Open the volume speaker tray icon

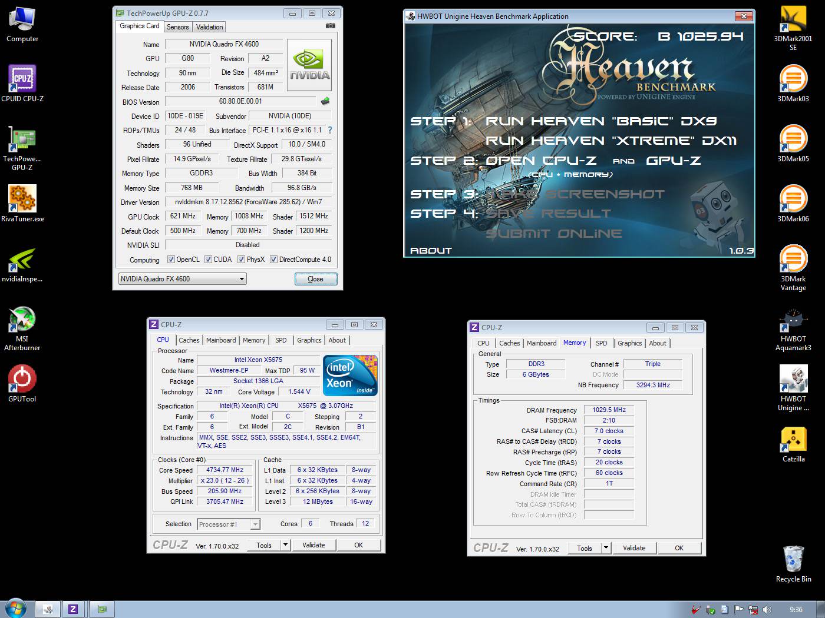(x=767, y=610)
